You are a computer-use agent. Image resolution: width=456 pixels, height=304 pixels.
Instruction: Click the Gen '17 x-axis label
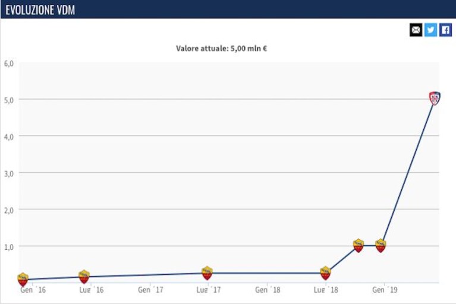coord(150,290)
